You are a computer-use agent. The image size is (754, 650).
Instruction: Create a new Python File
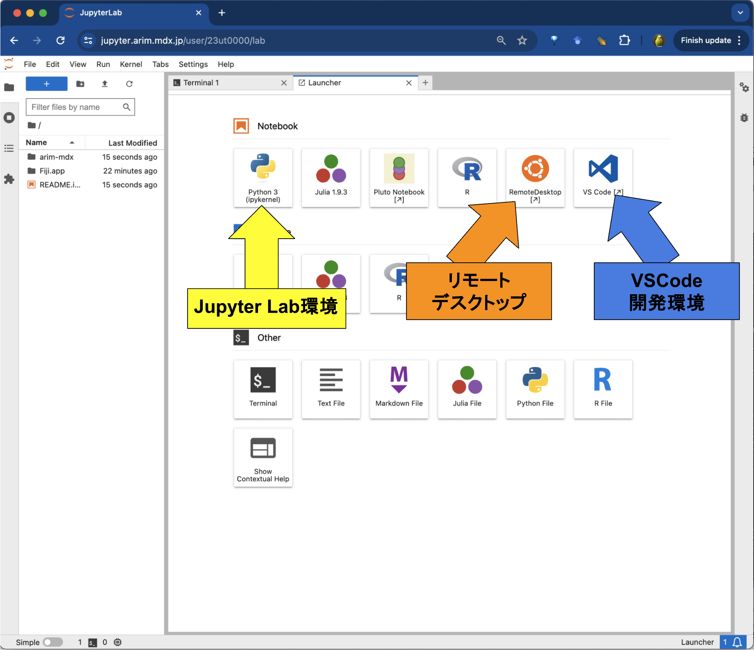[535, 389]
